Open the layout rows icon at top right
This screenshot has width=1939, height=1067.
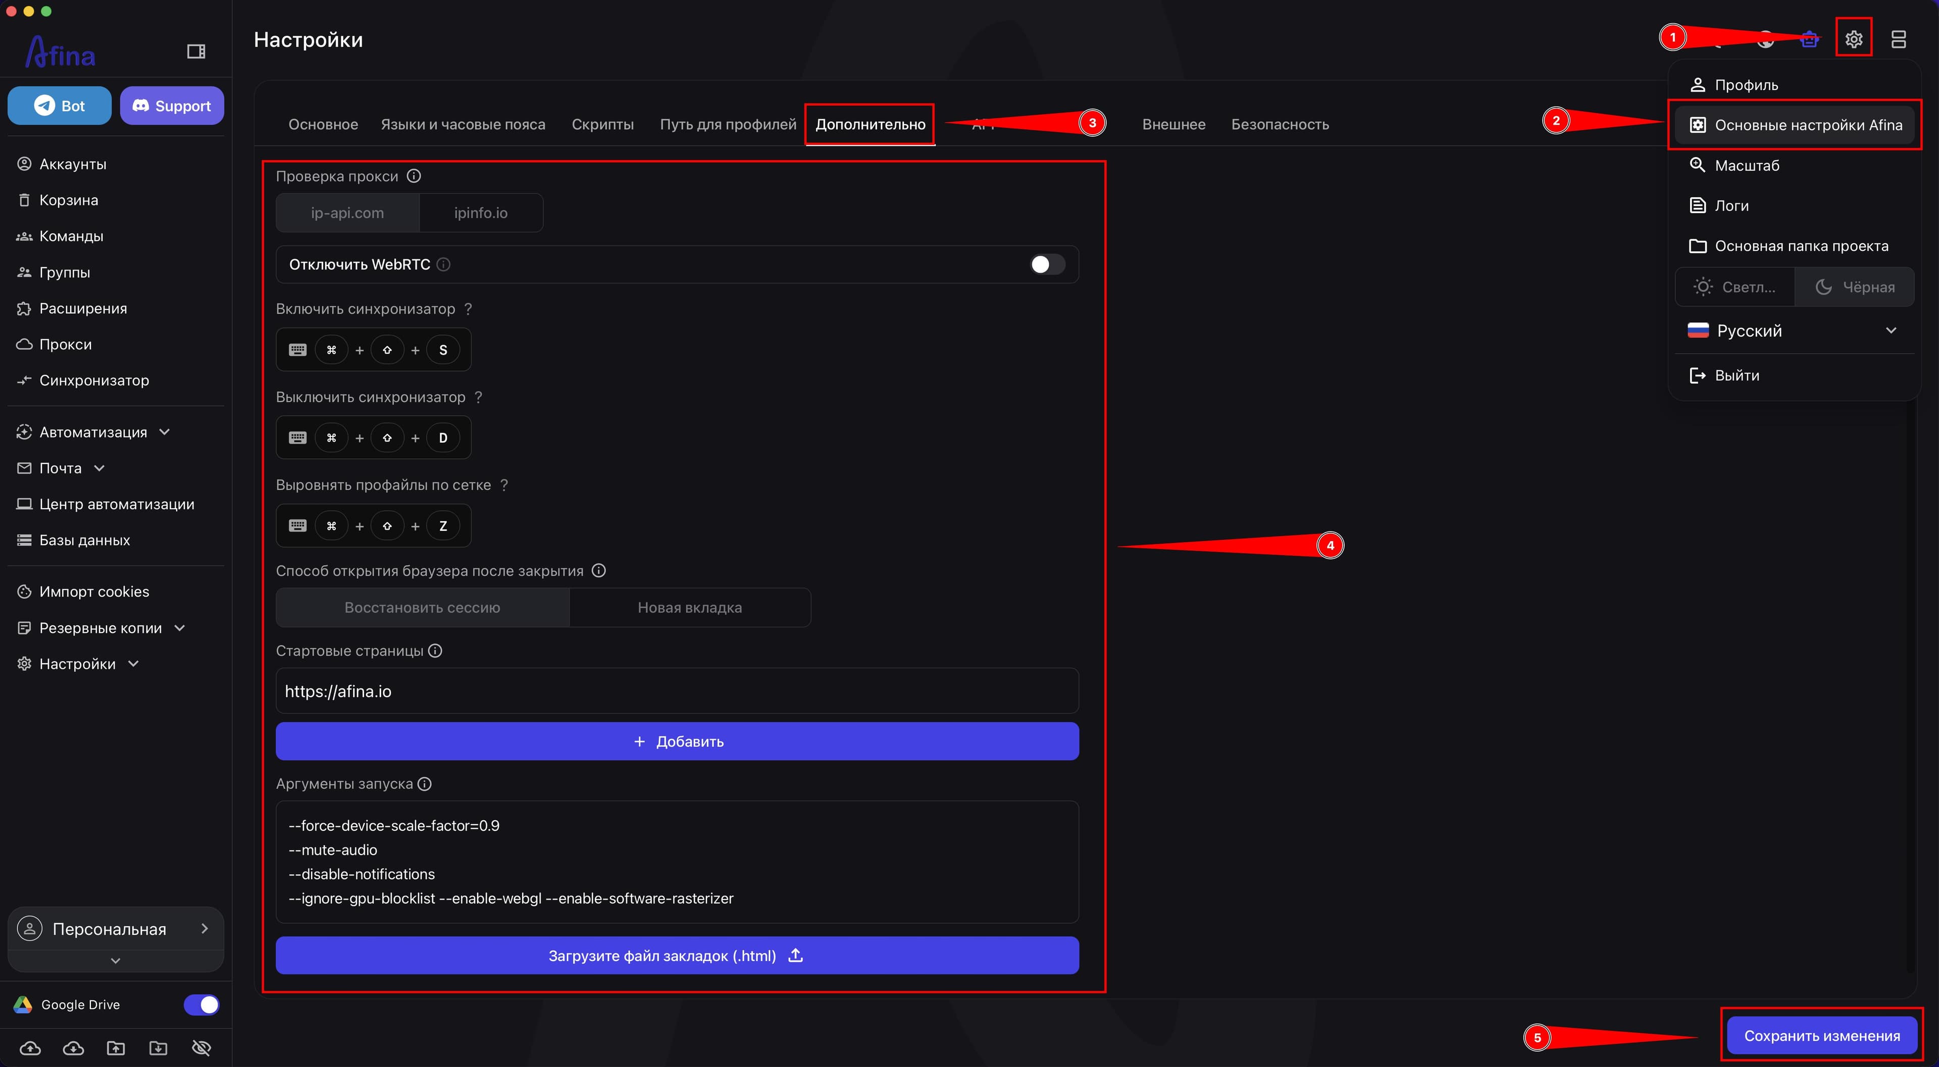[1899, 38]
